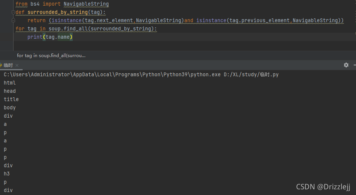Select the 'div' line directly above h3
This screenshot has width=356, height=195.
coord(8,166)
